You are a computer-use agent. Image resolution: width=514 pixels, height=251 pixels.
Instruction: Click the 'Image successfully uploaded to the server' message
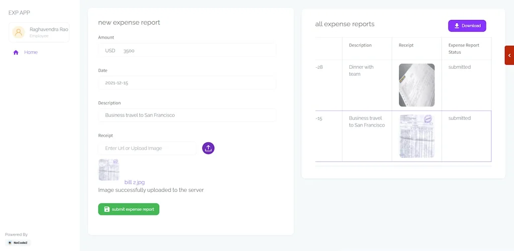click(151, 190)
